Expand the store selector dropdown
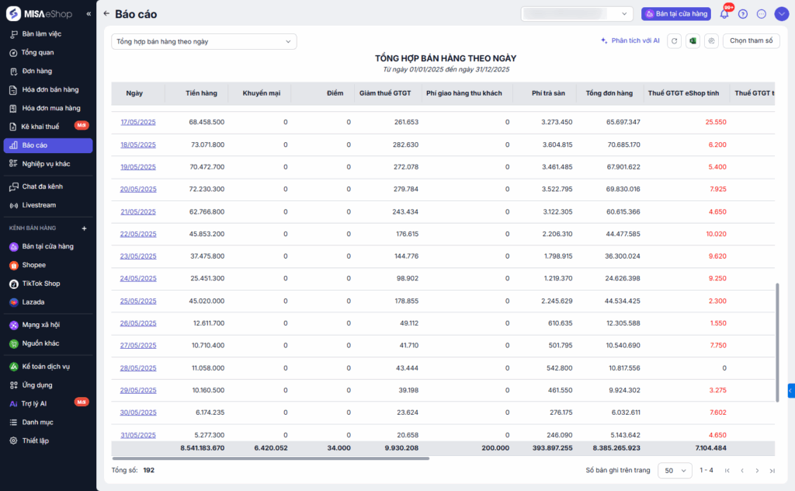 point(577,14)
